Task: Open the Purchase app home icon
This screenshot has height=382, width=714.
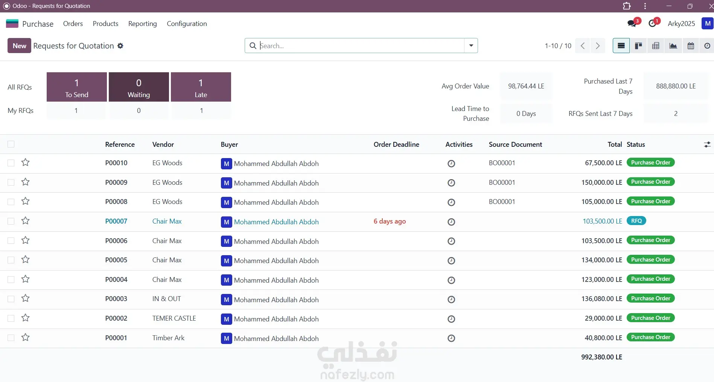Action: 12,24
